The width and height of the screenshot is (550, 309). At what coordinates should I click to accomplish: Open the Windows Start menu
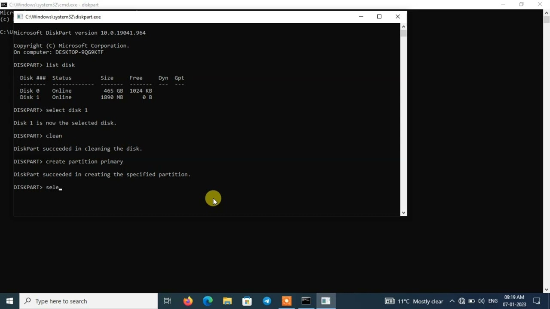9,301
